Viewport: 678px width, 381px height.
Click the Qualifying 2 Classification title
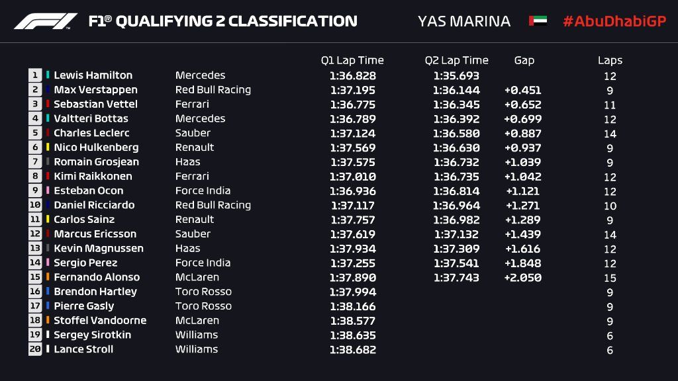tap(222, 21)
